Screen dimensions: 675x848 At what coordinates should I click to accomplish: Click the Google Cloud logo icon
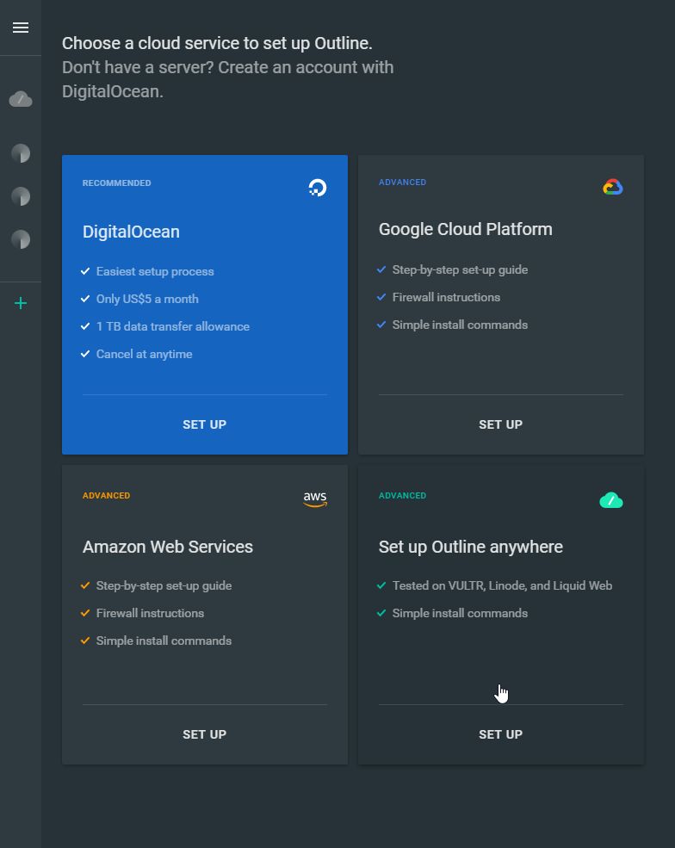pyautogui.click(x=613, y=187)
